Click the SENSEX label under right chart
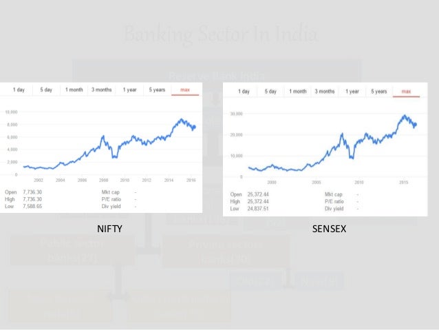Screen dimensions: 439x330 coord(329,229)
